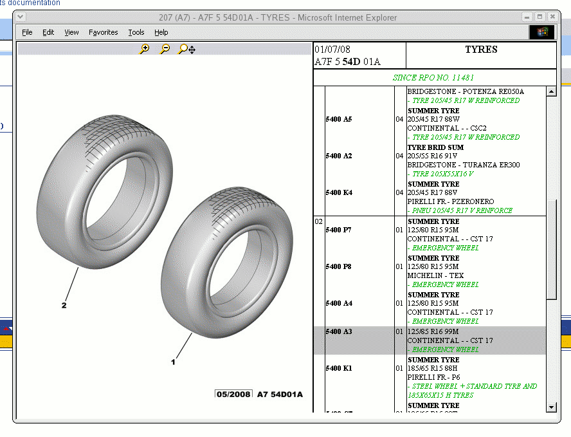Click the upper-left tyre illustration
The image size is (571, 437).
[x=105, y=192]
